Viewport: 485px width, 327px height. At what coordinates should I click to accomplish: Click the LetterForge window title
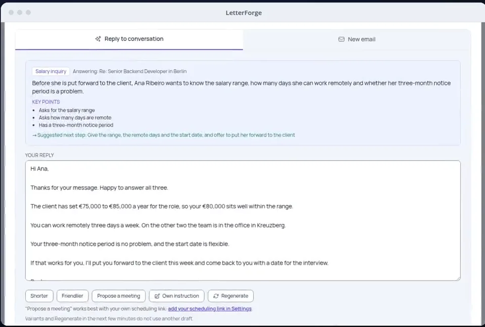click(244, 13)
